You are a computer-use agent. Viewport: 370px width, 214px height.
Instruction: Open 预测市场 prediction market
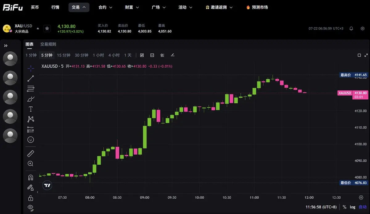[257, 7]
